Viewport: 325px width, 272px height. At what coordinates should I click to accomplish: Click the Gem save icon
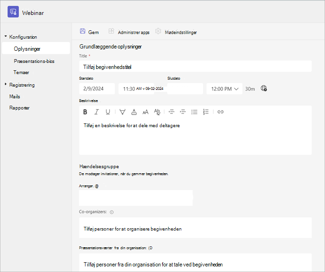pos(82,31)
